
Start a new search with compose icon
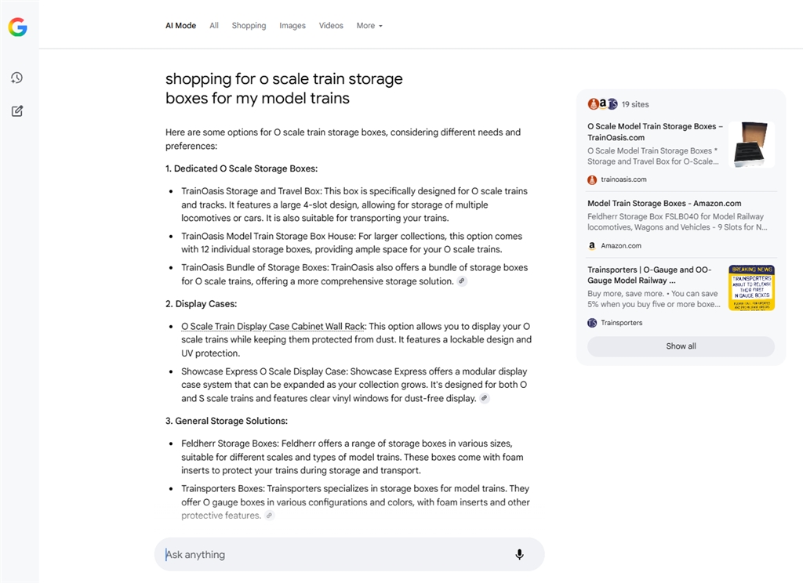[x=17, y=111]
